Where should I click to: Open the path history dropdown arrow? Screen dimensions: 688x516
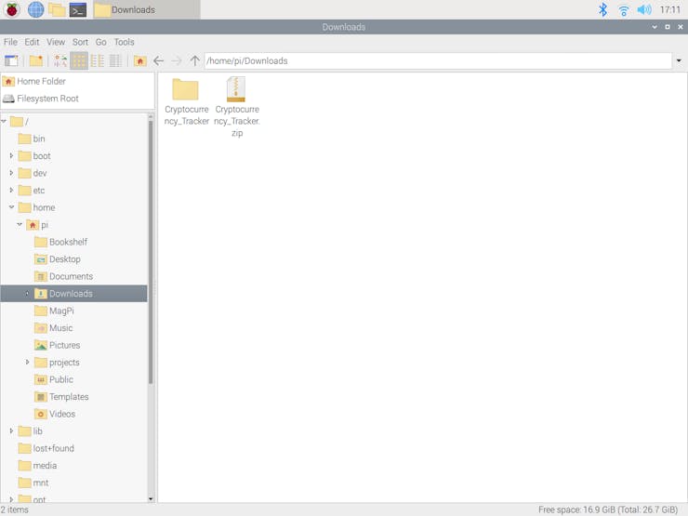679,60
